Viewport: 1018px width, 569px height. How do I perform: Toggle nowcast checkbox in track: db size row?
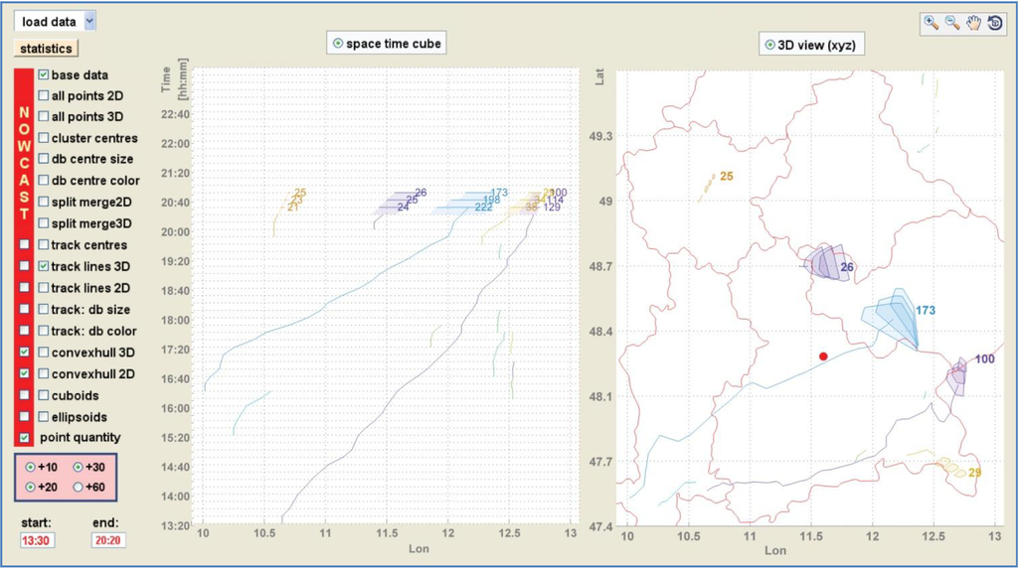click(24, 310)
